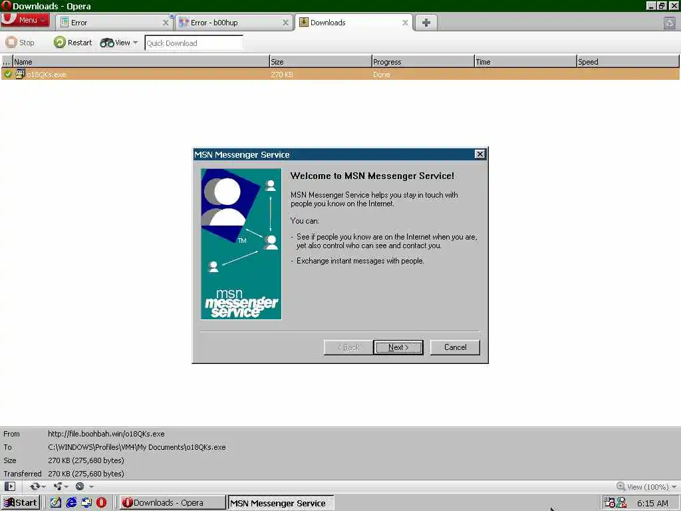The width and height of the screenshot is (681, 511).
Task: Open the View (100%) zoom dropdown
Action: tap(651, 486)
